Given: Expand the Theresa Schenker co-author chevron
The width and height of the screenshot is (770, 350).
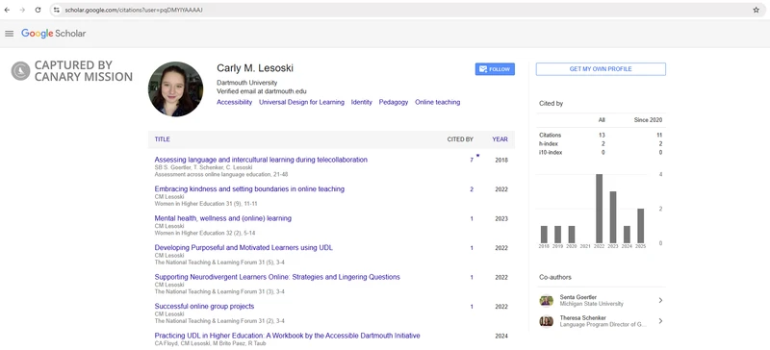Looking at the screenshot, I should (x=660, y=321).
